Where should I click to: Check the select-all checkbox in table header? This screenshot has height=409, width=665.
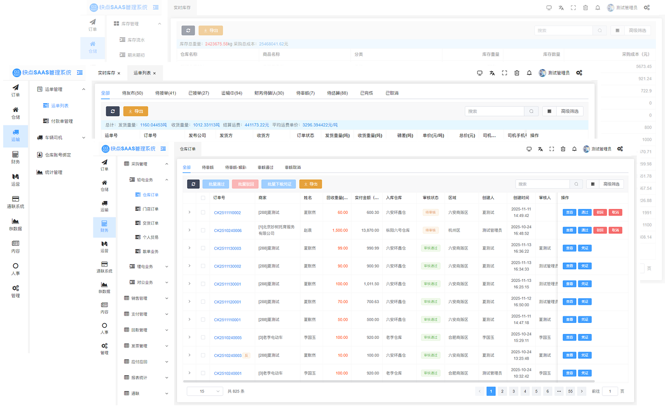tap(203, 197)
